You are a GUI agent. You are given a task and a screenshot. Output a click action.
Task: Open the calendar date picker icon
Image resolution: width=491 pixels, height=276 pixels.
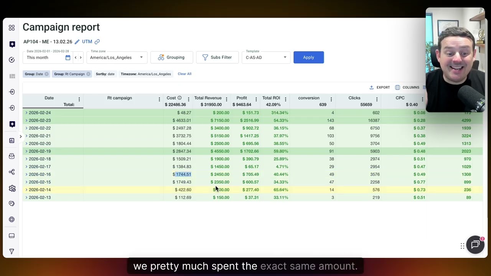coord(68,58)
